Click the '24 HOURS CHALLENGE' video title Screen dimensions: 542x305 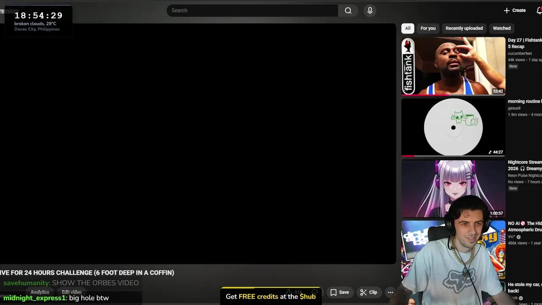point(87,273)
